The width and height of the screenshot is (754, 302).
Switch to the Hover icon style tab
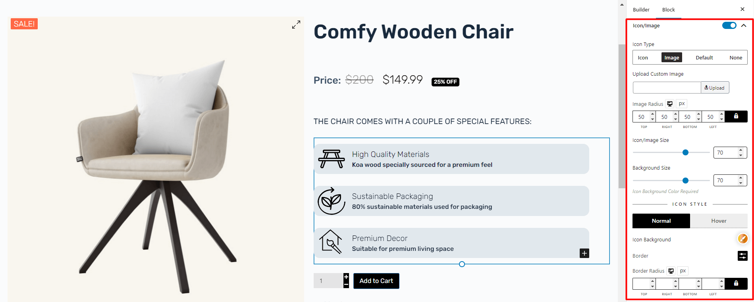[719, 221]
